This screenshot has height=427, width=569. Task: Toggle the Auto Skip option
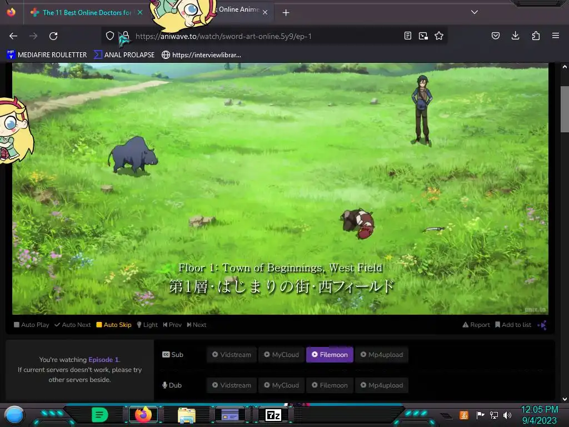click(x=114, y=325)
